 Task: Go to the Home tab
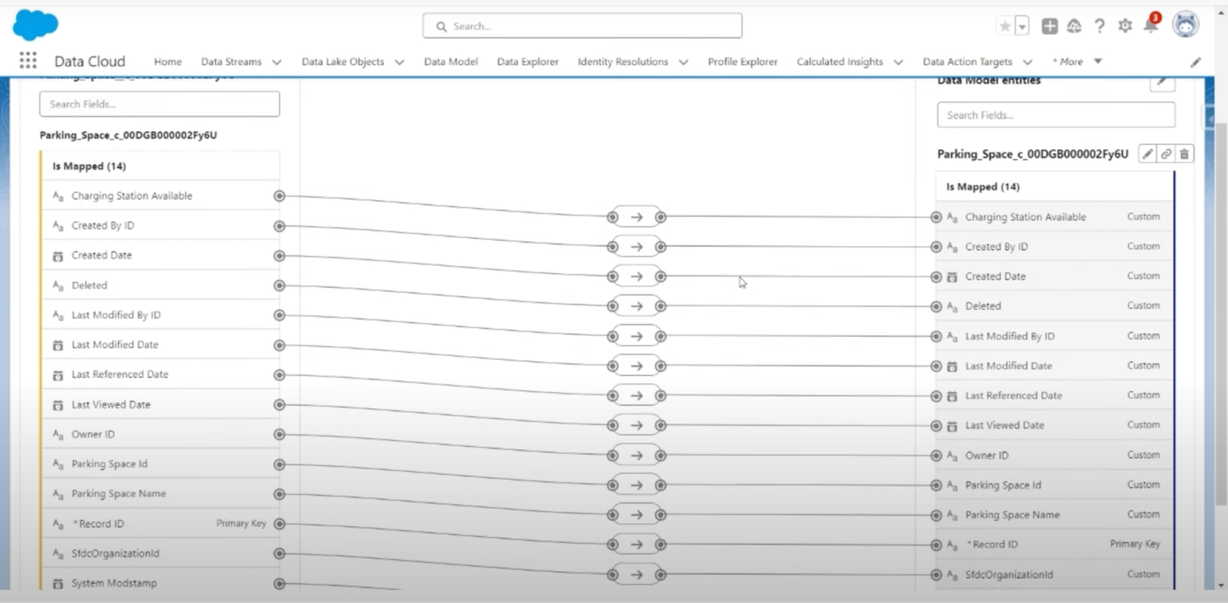pyautogui.click(x=167, y=61)
